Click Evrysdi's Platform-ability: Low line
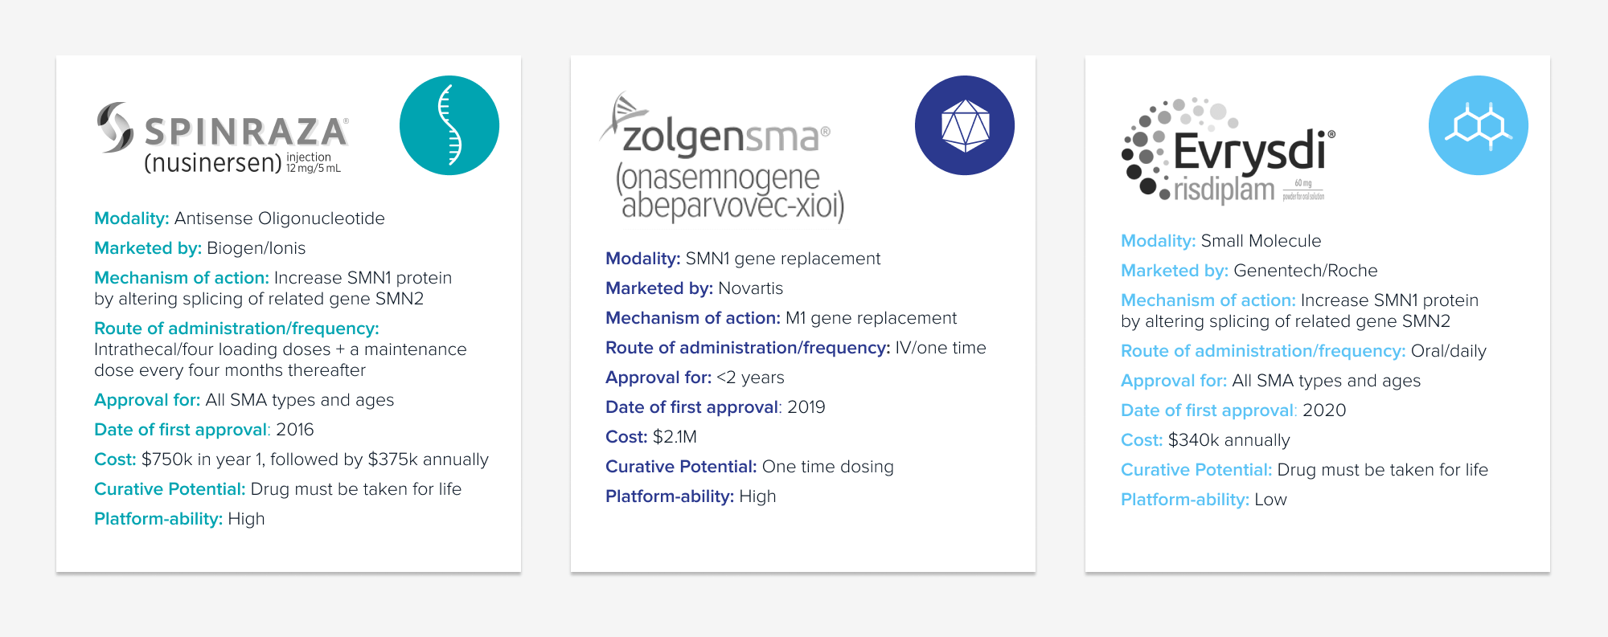1608x637 pixels. (x=1203, y=500)
